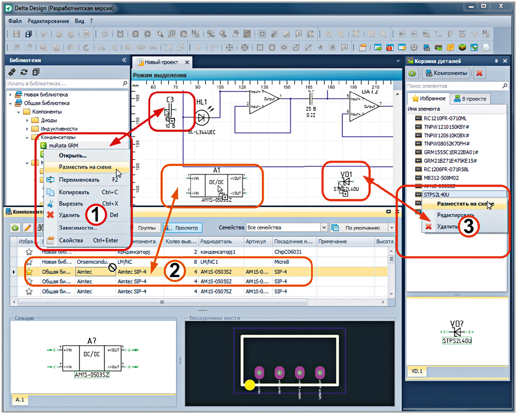Viewport: 517px width, 414px height.
Task: Click the settings gear icon in the toolbar
Action: coord(414,48)
